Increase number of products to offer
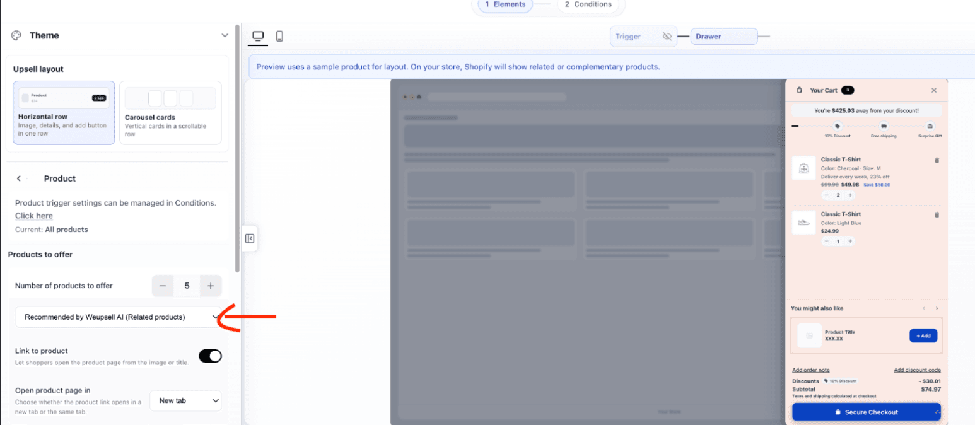The image size is (975, 425). [x=211, y=286]
